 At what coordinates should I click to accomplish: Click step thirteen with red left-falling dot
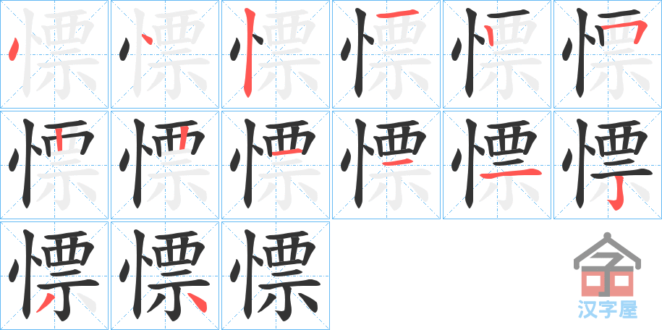54,276
